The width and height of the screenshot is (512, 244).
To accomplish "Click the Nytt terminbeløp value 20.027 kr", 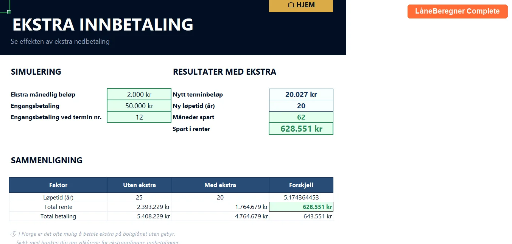I will click(x=301, y=95).
